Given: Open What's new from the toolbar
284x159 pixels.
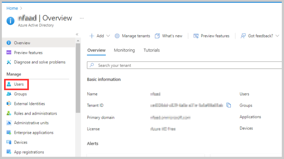Looking at the screenshot, I should 172,36.
